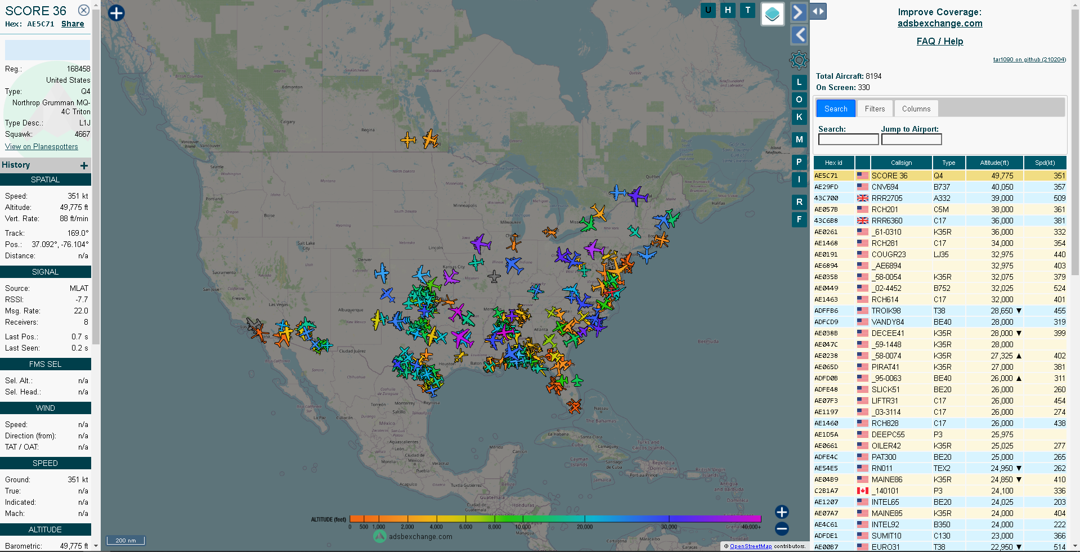This screenshot has width=1080, height=552.
Task: Click the R map option button
Action: tap(799, 202)
